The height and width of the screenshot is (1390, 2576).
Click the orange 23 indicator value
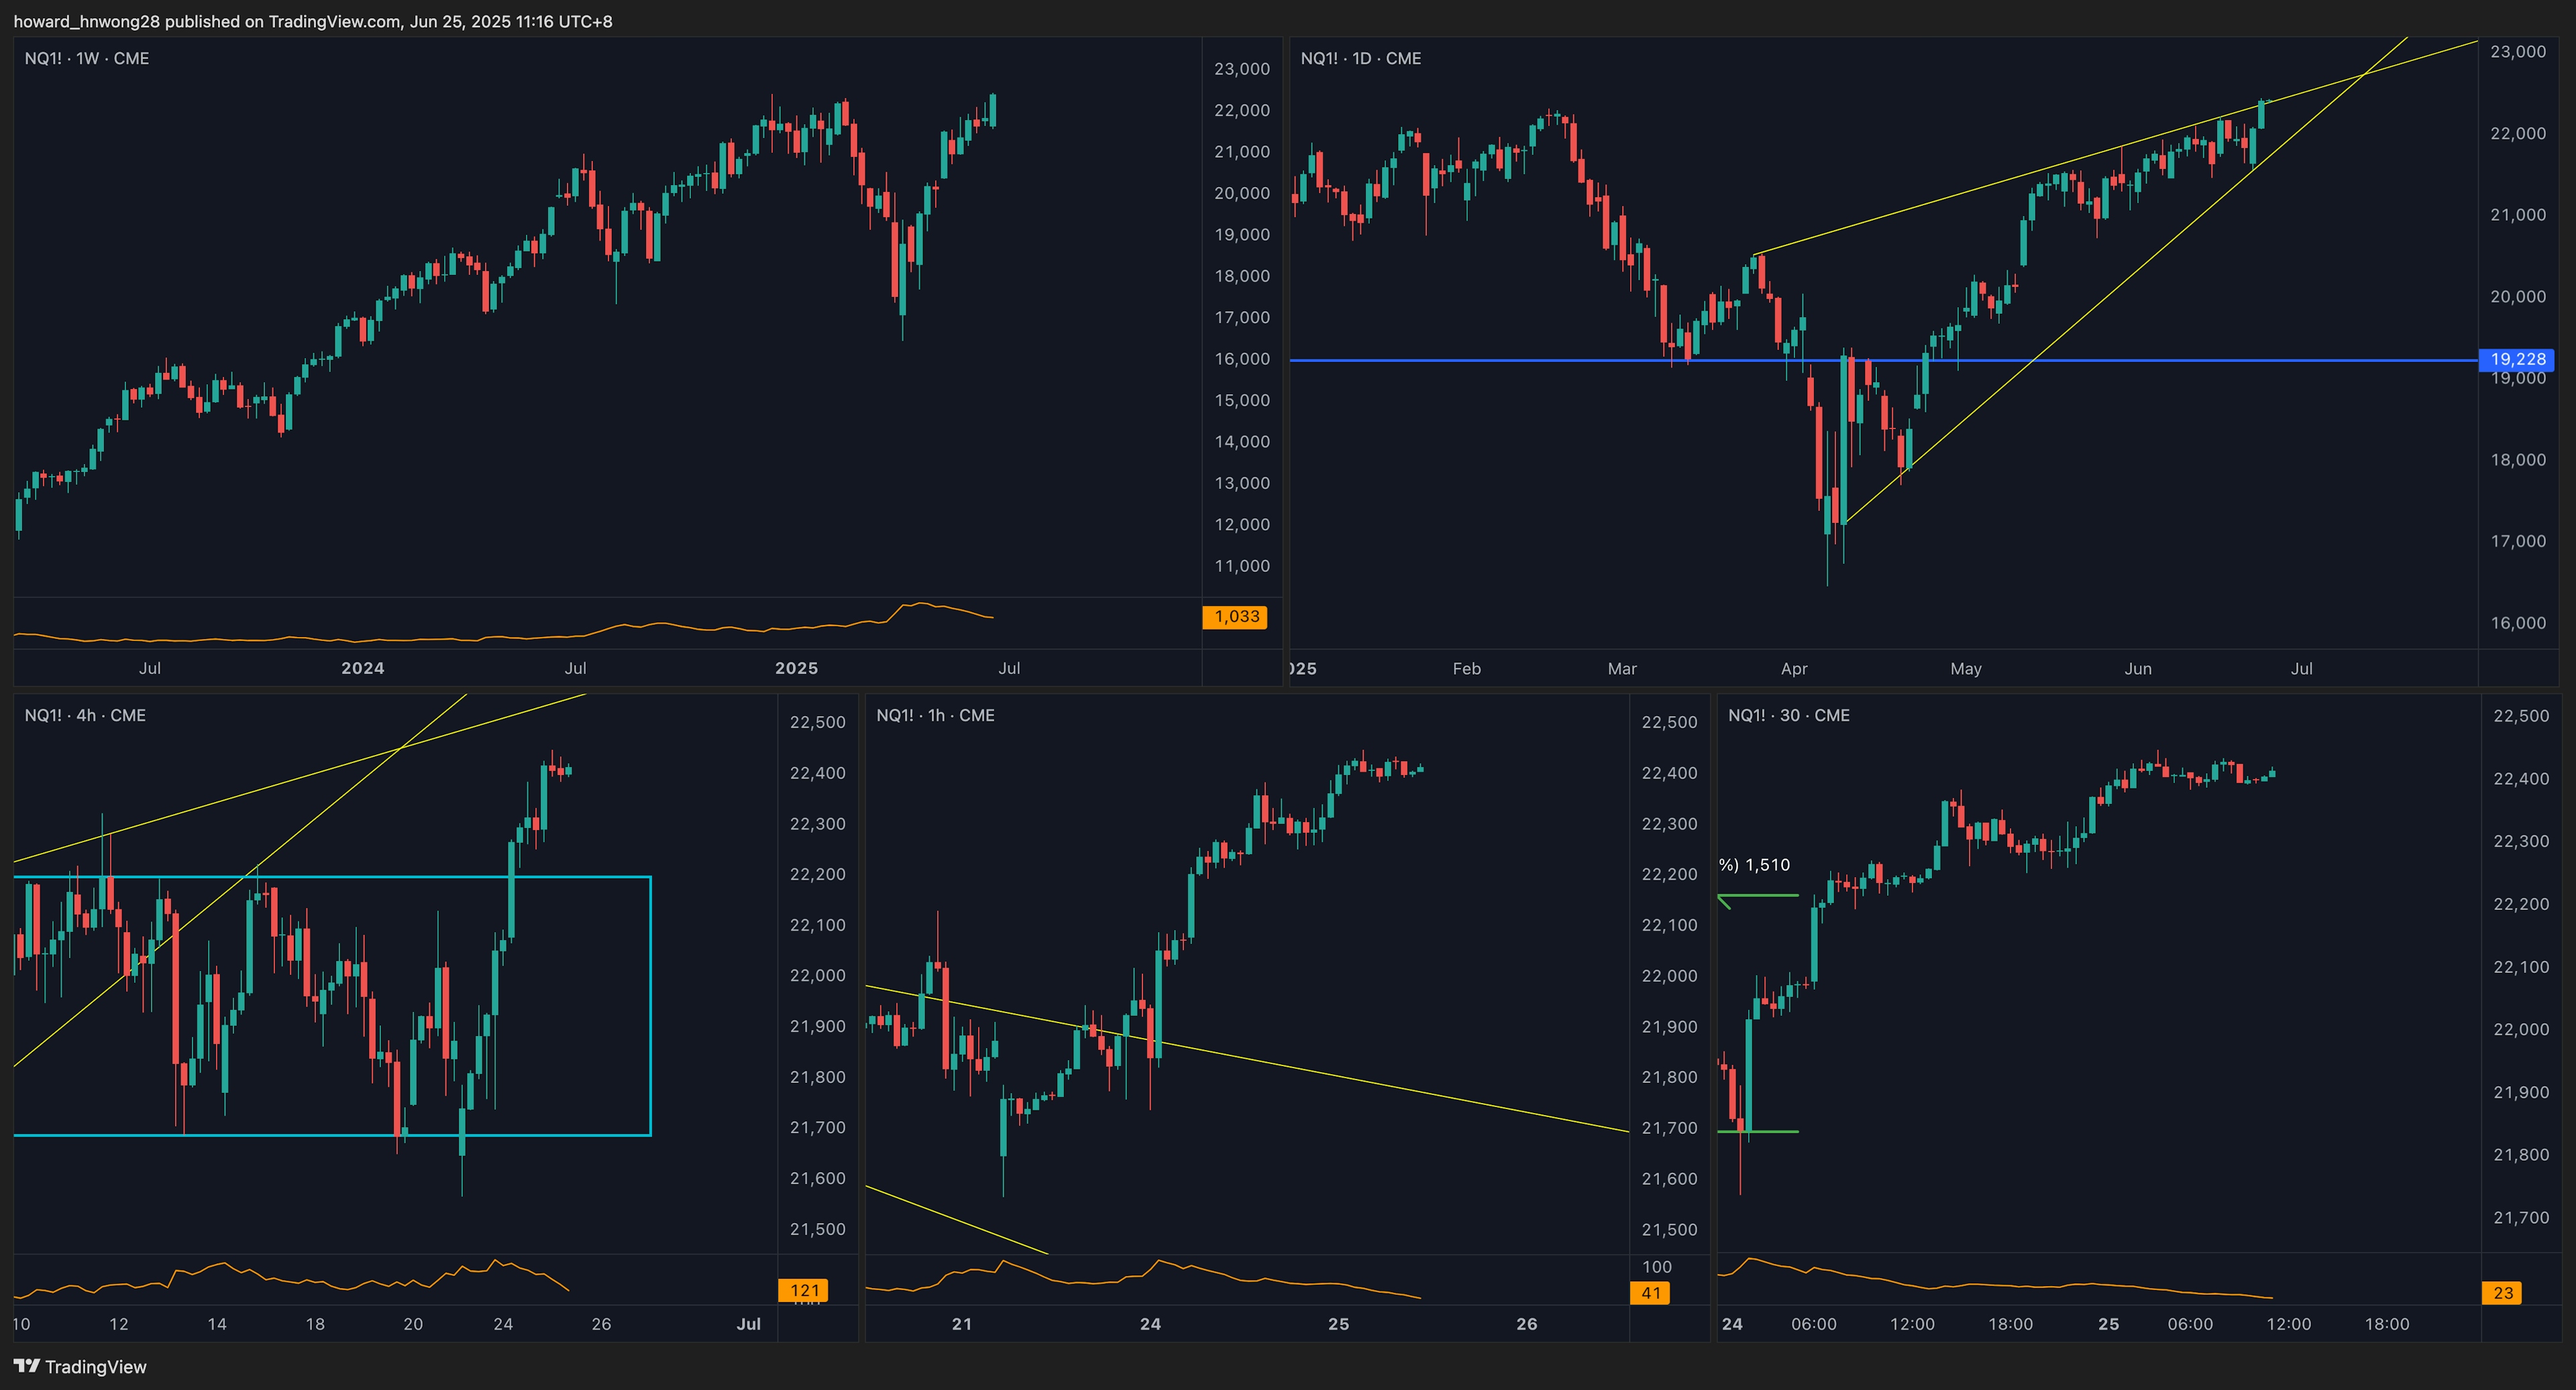pyautogui.click(x=2503, y=1293)
